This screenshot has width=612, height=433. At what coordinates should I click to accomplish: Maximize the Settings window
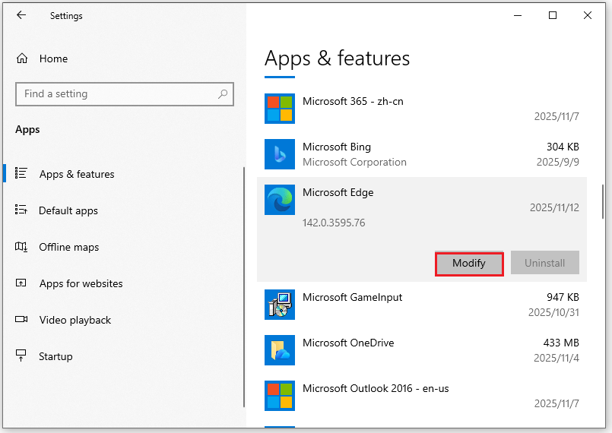coord(553,15)
